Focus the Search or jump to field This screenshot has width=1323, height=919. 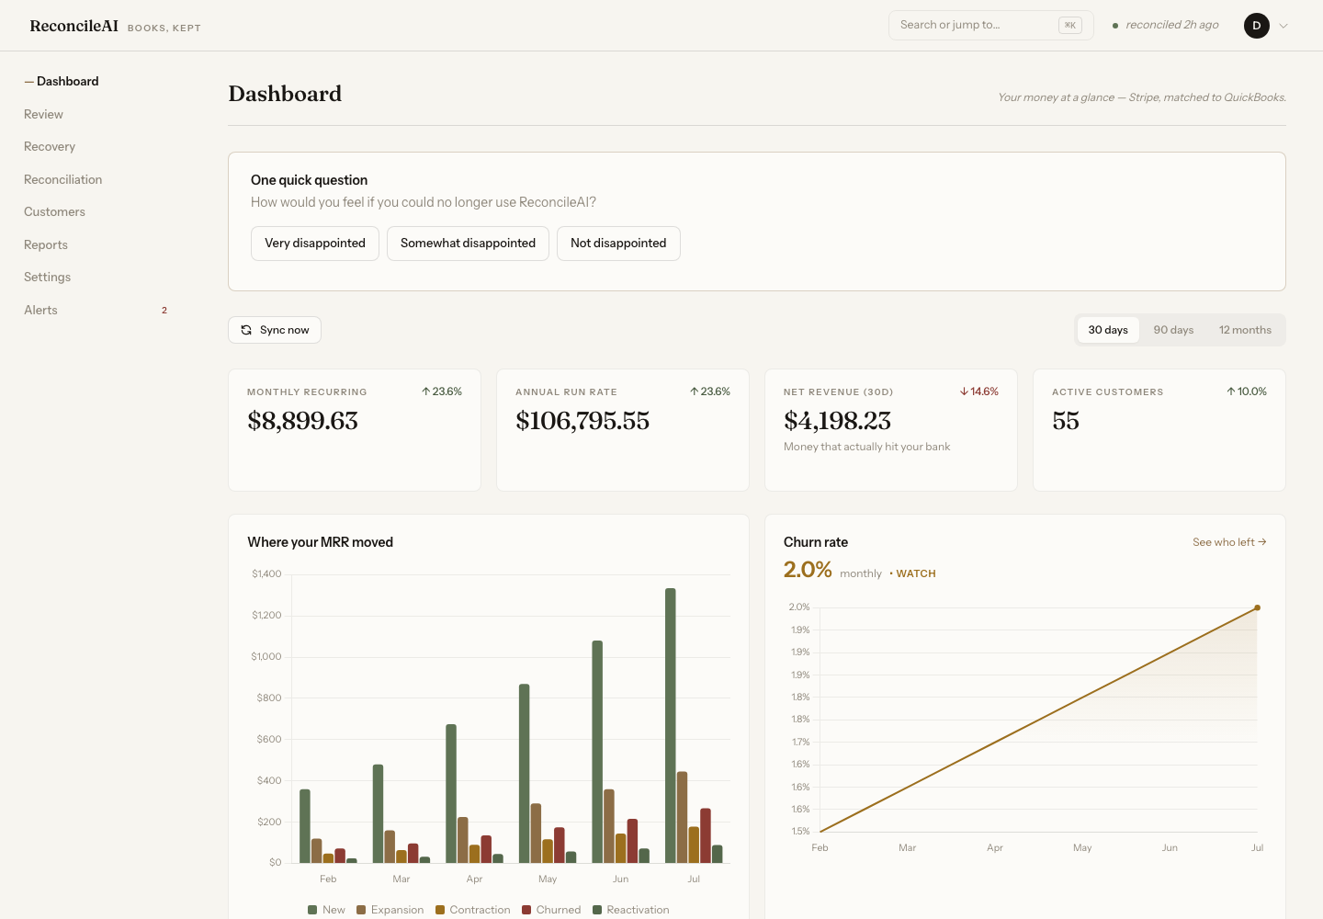point(990,25)
